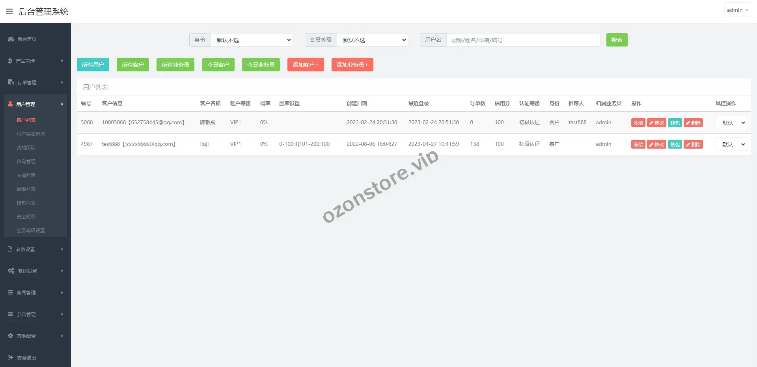Image resolution: width=757 pixels, height=367 pixels.
Task: Expand the 新闻管理 sidebar menu
Action: [35, 292]
